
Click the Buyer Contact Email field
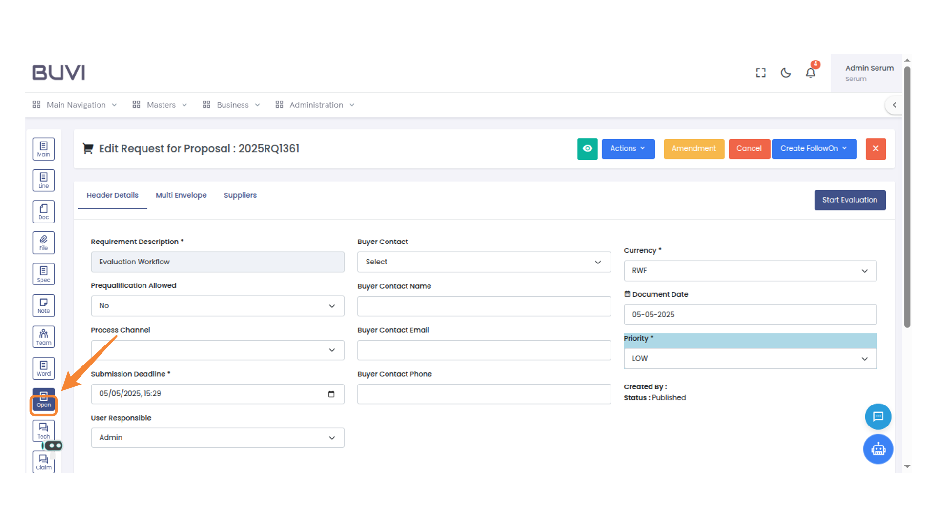(x=484, y=350)
